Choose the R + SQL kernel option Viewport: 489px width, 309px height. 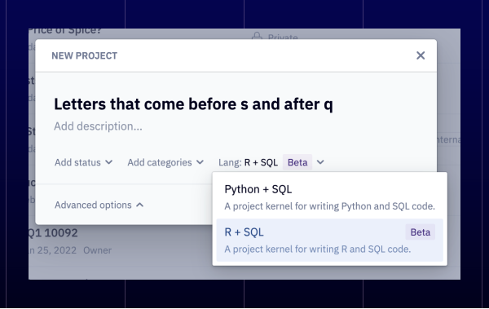(329, 240)
